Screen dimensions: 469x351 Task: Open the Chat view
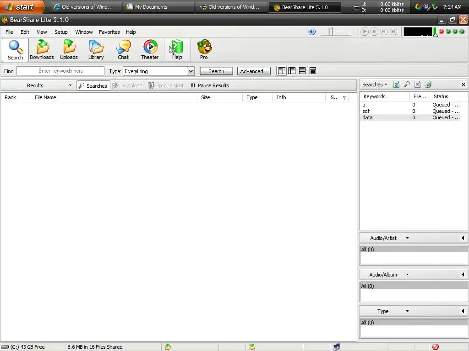123,50
